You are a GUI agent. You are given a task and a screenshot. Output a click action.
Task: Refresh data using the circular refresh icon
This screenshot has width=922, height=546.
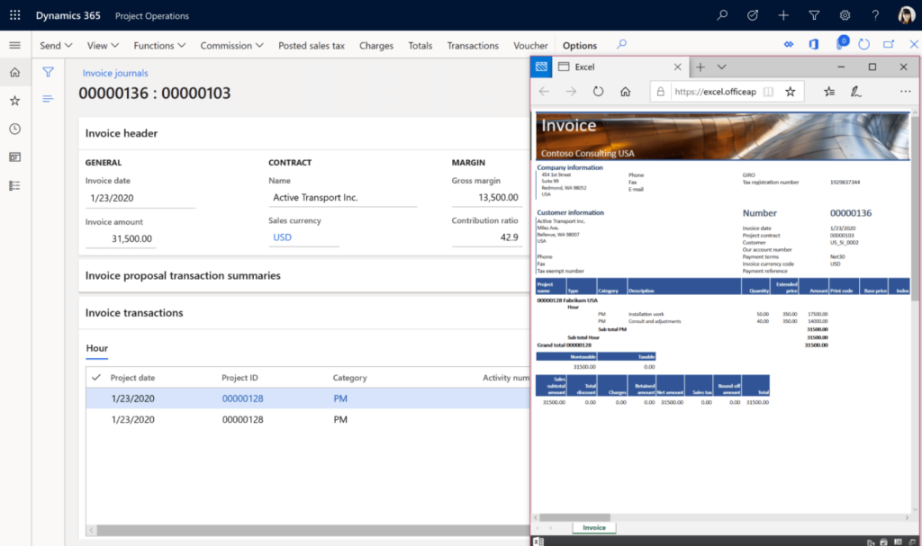tap(863, 43)
